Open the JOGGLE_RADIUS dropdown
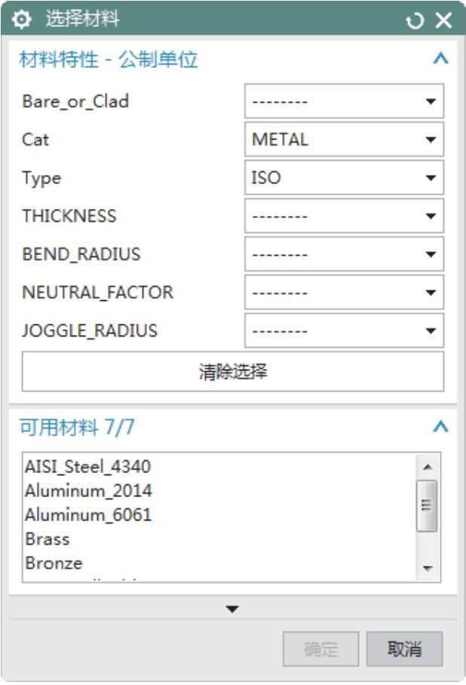Screen dimensions: 466x685 [x=344, y=331]
